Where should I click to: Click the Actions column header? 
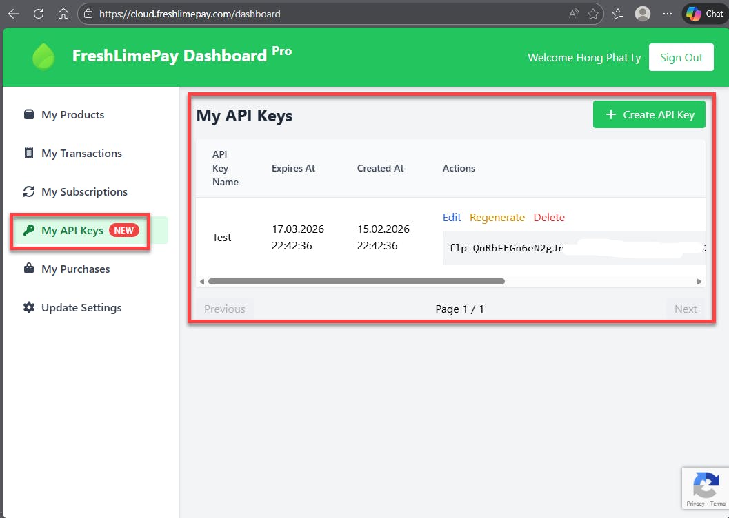tap(459, 168)
